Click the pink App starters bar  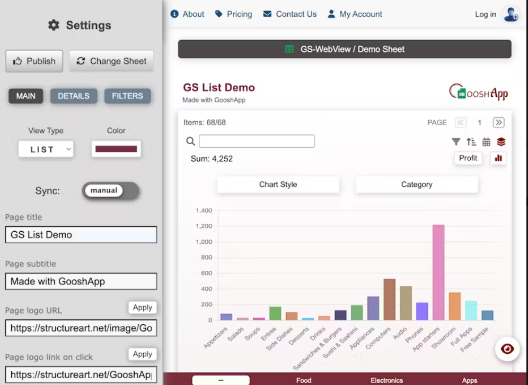coord(438,272)
